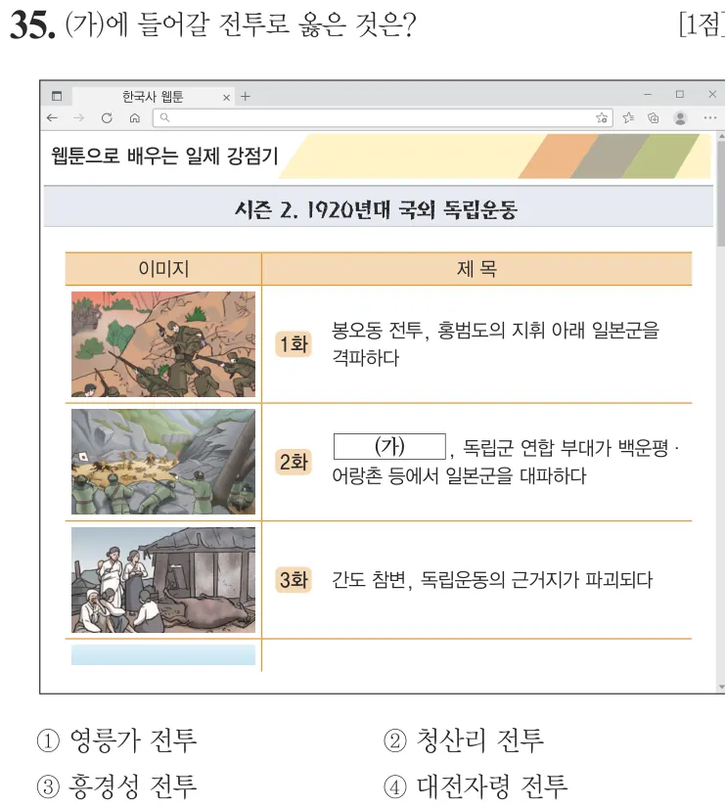Click the 봉오동 전투 episode title

pyautogui.click(x=495, y=343)
